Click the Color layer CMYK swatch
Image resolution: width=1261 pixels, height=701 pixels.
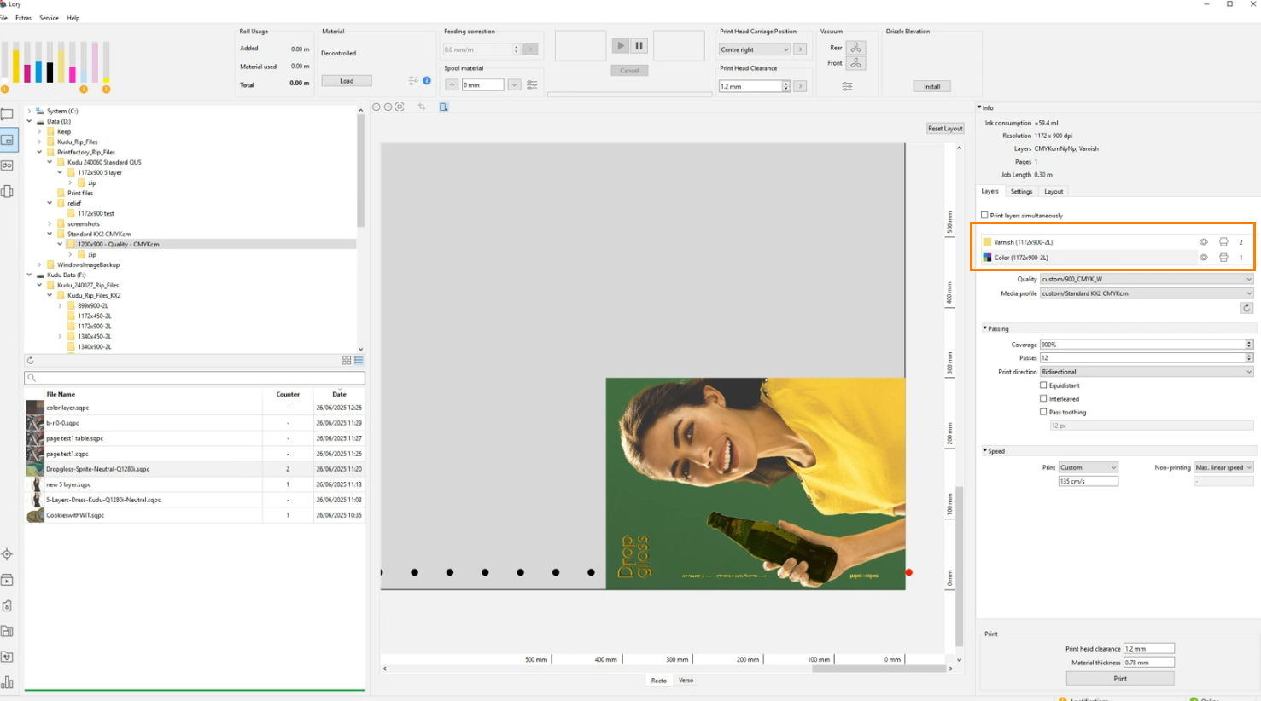pos(987,258)
